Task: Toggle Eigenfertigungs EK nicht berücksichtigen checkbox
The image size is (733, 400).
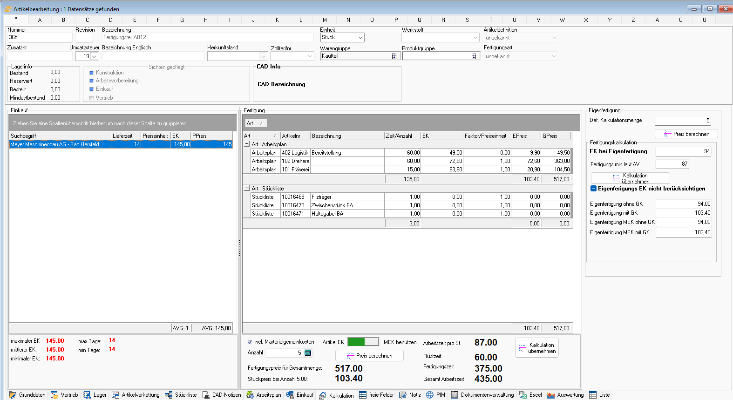Action: [593, 189]
